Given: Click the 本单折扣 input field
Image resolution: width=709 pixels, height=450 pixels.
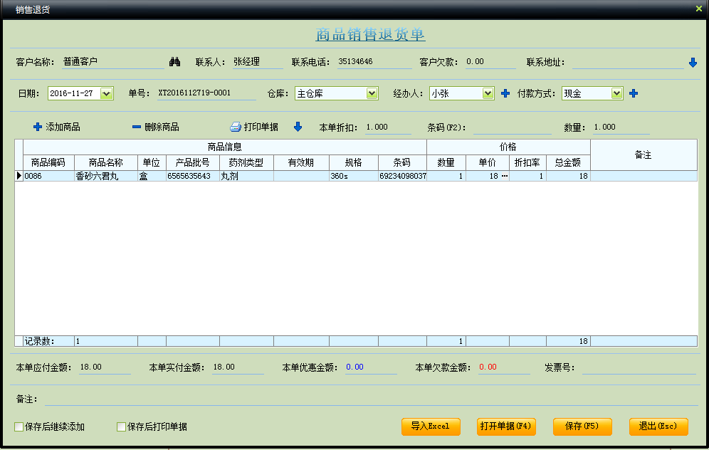Looking at the screenshot, I should pyautogui.click(x=388, y=127).
